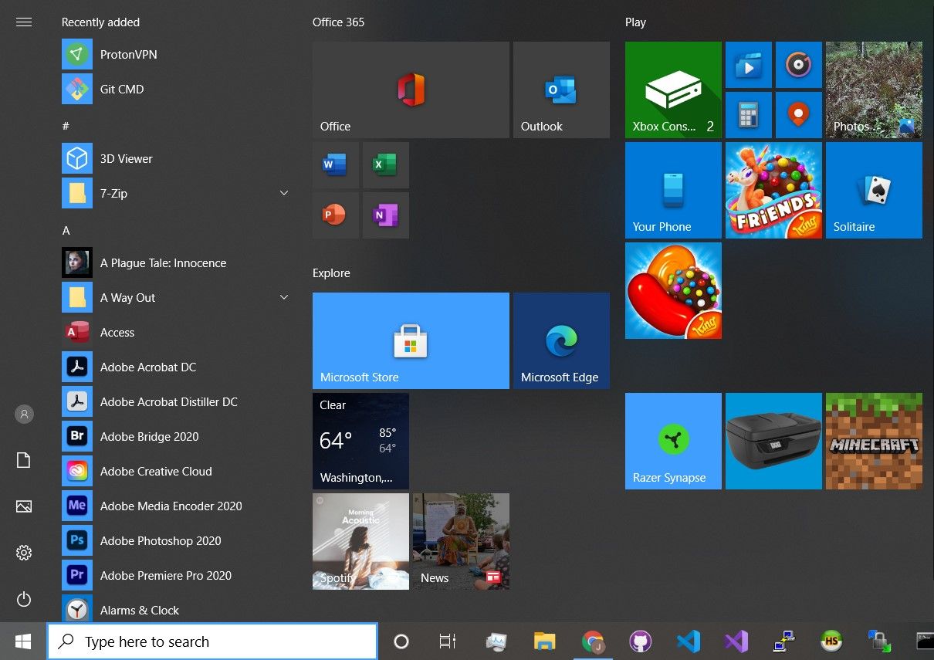Open Adobe Acrobat DC

[x=177, y=367]
